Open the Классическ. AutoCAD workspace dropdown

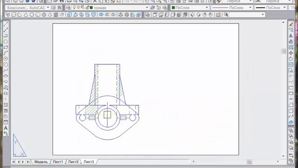coord(48,7)
